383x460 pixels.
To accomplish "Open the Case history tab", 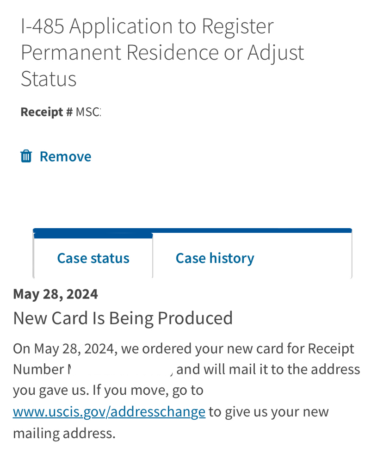I will tap(215, 258).
